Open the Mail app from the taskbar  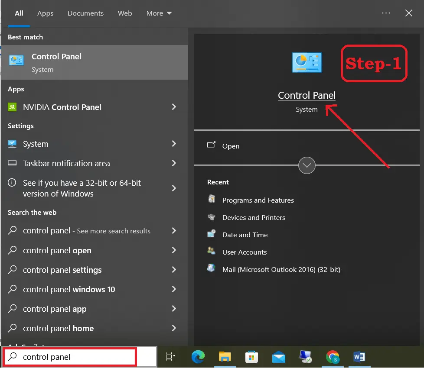pyautogui.click(x=279, y=357)
